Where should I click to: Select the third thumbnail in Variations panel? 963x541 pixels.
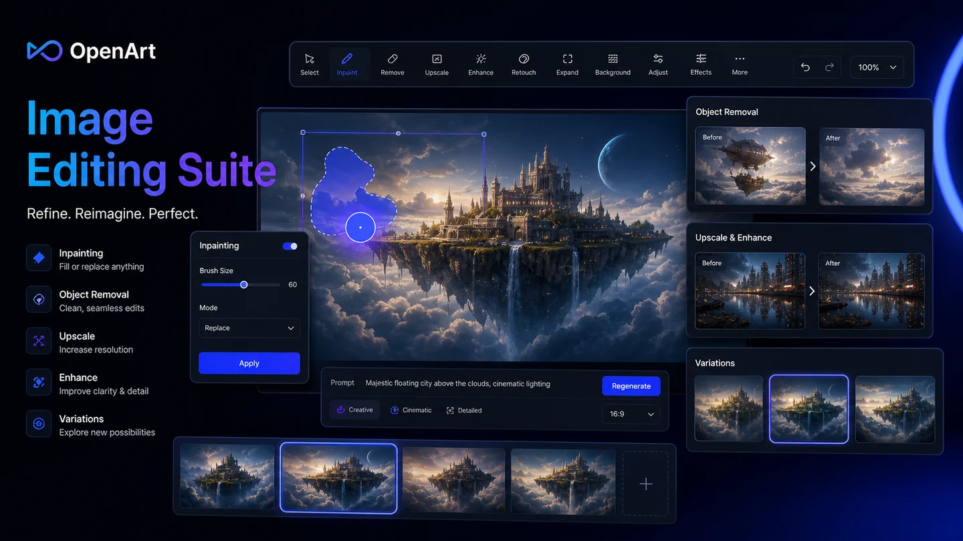[895, 410]
